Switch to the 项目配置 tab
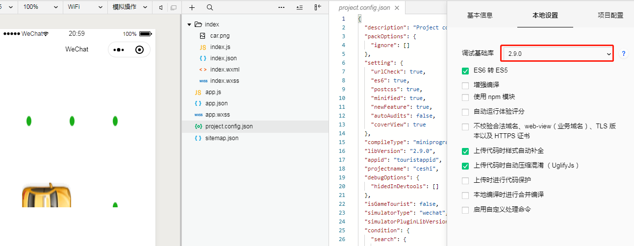This screenshot has width=634, height=246. pos(610,15)
